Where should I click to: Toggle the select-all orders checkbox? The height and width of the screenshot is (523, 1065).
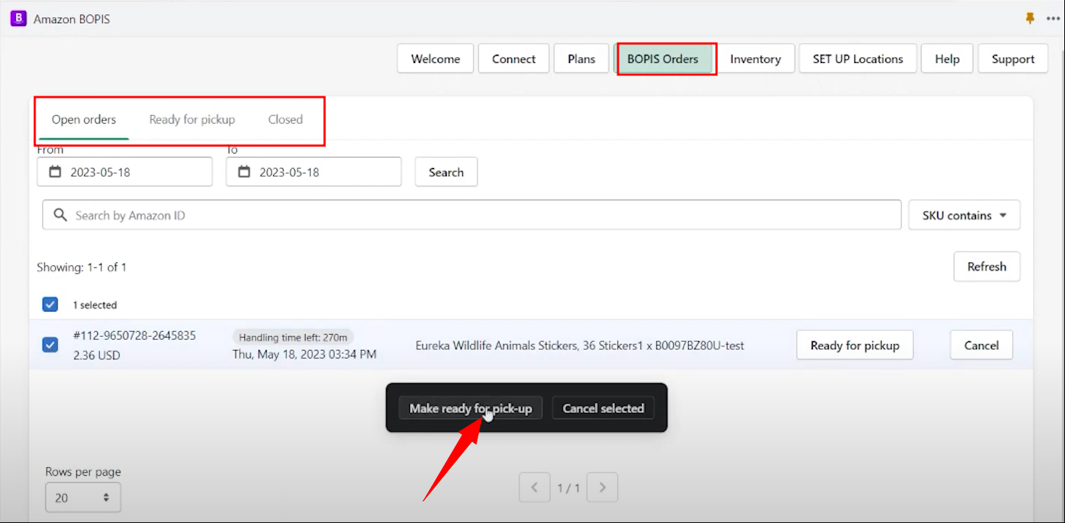tap(50, 305)
